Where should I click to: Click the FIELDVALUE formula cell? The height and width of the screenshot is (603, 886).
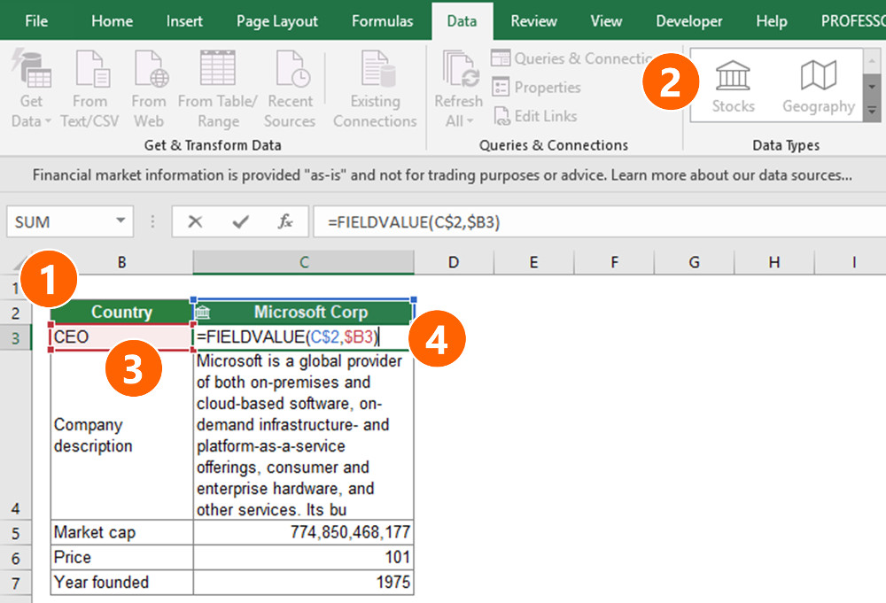[x=303, y=337]
